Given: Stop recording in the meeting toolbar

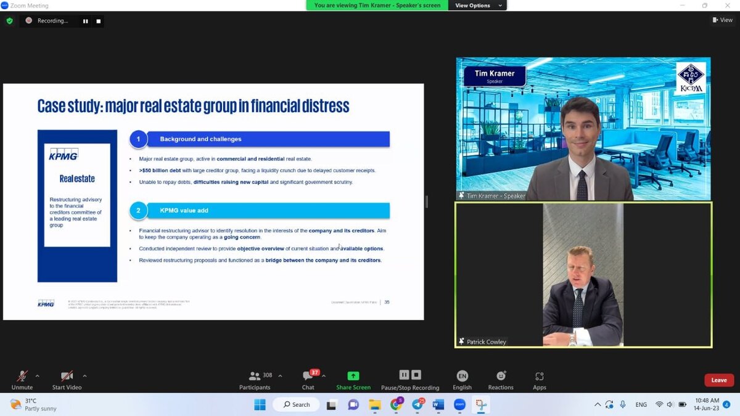Looking at the screenshot, I should (x=416, y=375).
